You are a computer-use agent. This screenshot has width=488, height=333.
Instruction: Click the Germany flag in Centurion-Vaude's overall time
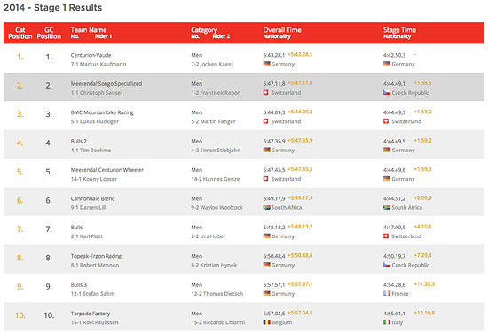point(266,64)
